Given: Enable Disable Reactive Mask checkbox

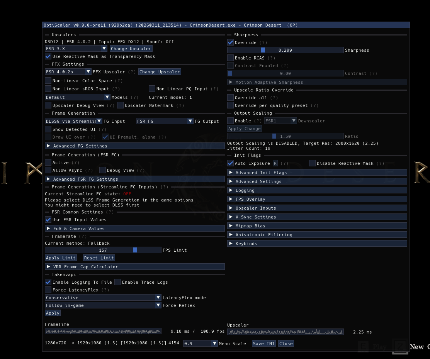Looking at the screenshot, I should tap(312, 163).
